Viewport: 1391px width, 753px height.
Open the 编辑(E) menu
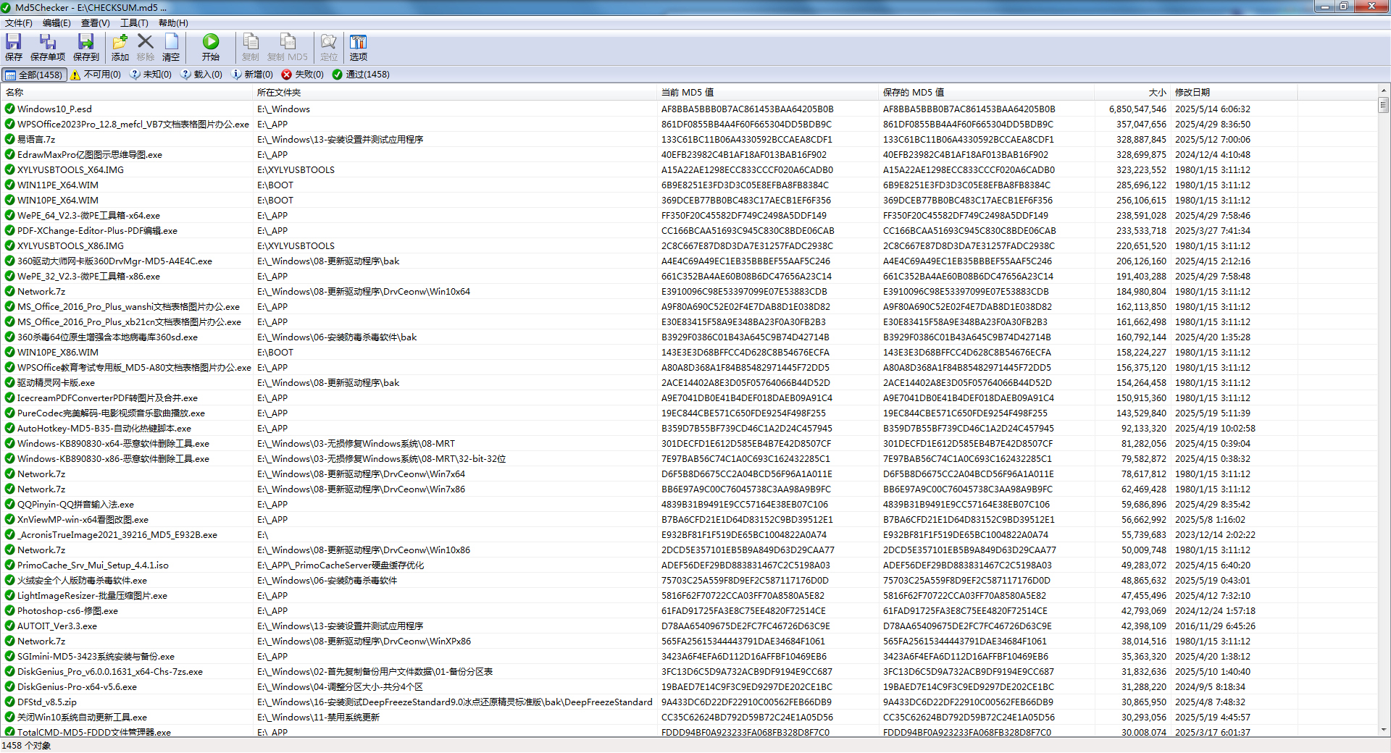57,23
